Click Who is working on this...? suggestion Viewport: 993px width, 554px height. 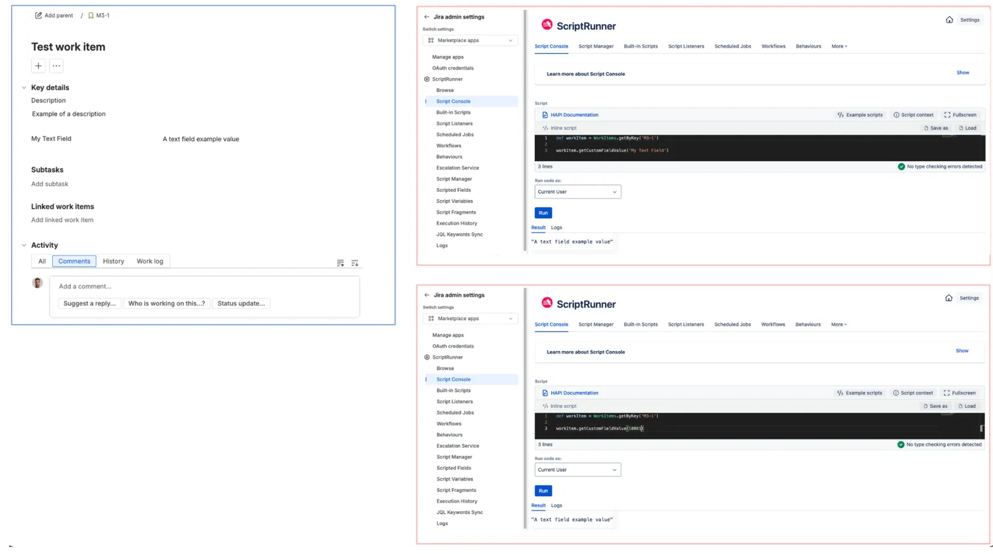(x=166, y=304)
